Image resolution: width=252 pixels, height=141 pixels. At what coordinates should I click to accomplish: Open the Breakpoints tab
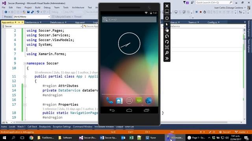pyautogui.click(x=45, y=127)
